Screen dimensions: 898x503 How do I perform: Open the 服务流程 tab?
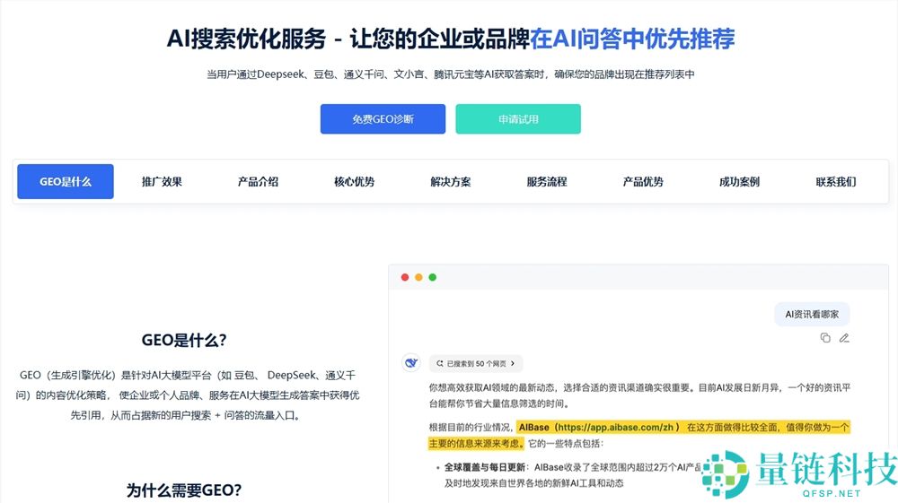click(x=546, y=181)
